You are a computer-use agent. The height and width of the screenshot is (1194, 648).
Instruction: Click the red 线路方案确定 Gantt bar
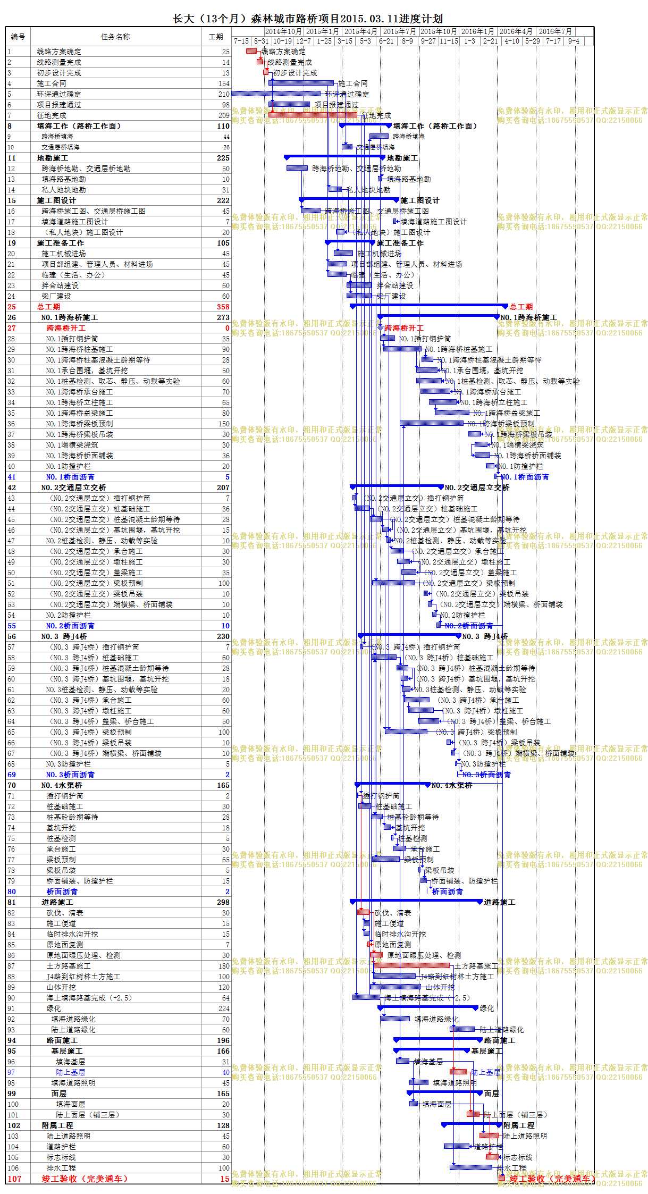[251, 51]
